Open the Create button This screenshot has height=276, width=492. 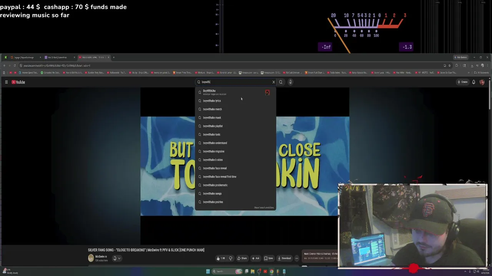coord(462,82)
